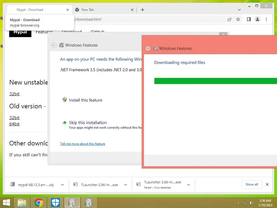Click back arrow in downloading Windows Features dialog
This screenshot has width=277, height=208.
click(148, 48)
